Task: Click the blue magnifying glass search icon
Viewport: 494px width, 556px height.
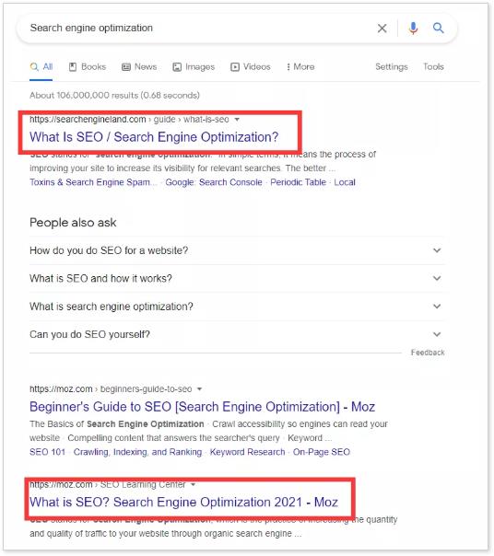Action: click(x=439, y=28)
